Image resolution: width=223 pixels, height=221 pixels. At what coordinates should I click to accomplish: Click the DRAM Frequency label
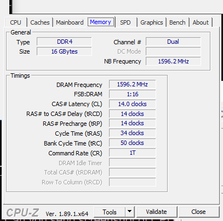tap(79, 85)
